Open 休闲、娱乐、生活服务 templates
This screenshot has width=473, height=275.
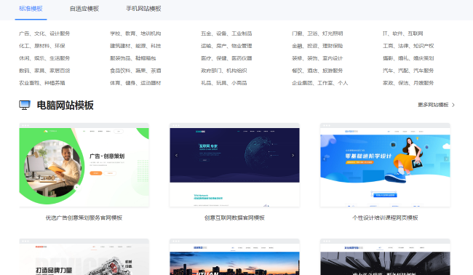click(x=44, y=58)
